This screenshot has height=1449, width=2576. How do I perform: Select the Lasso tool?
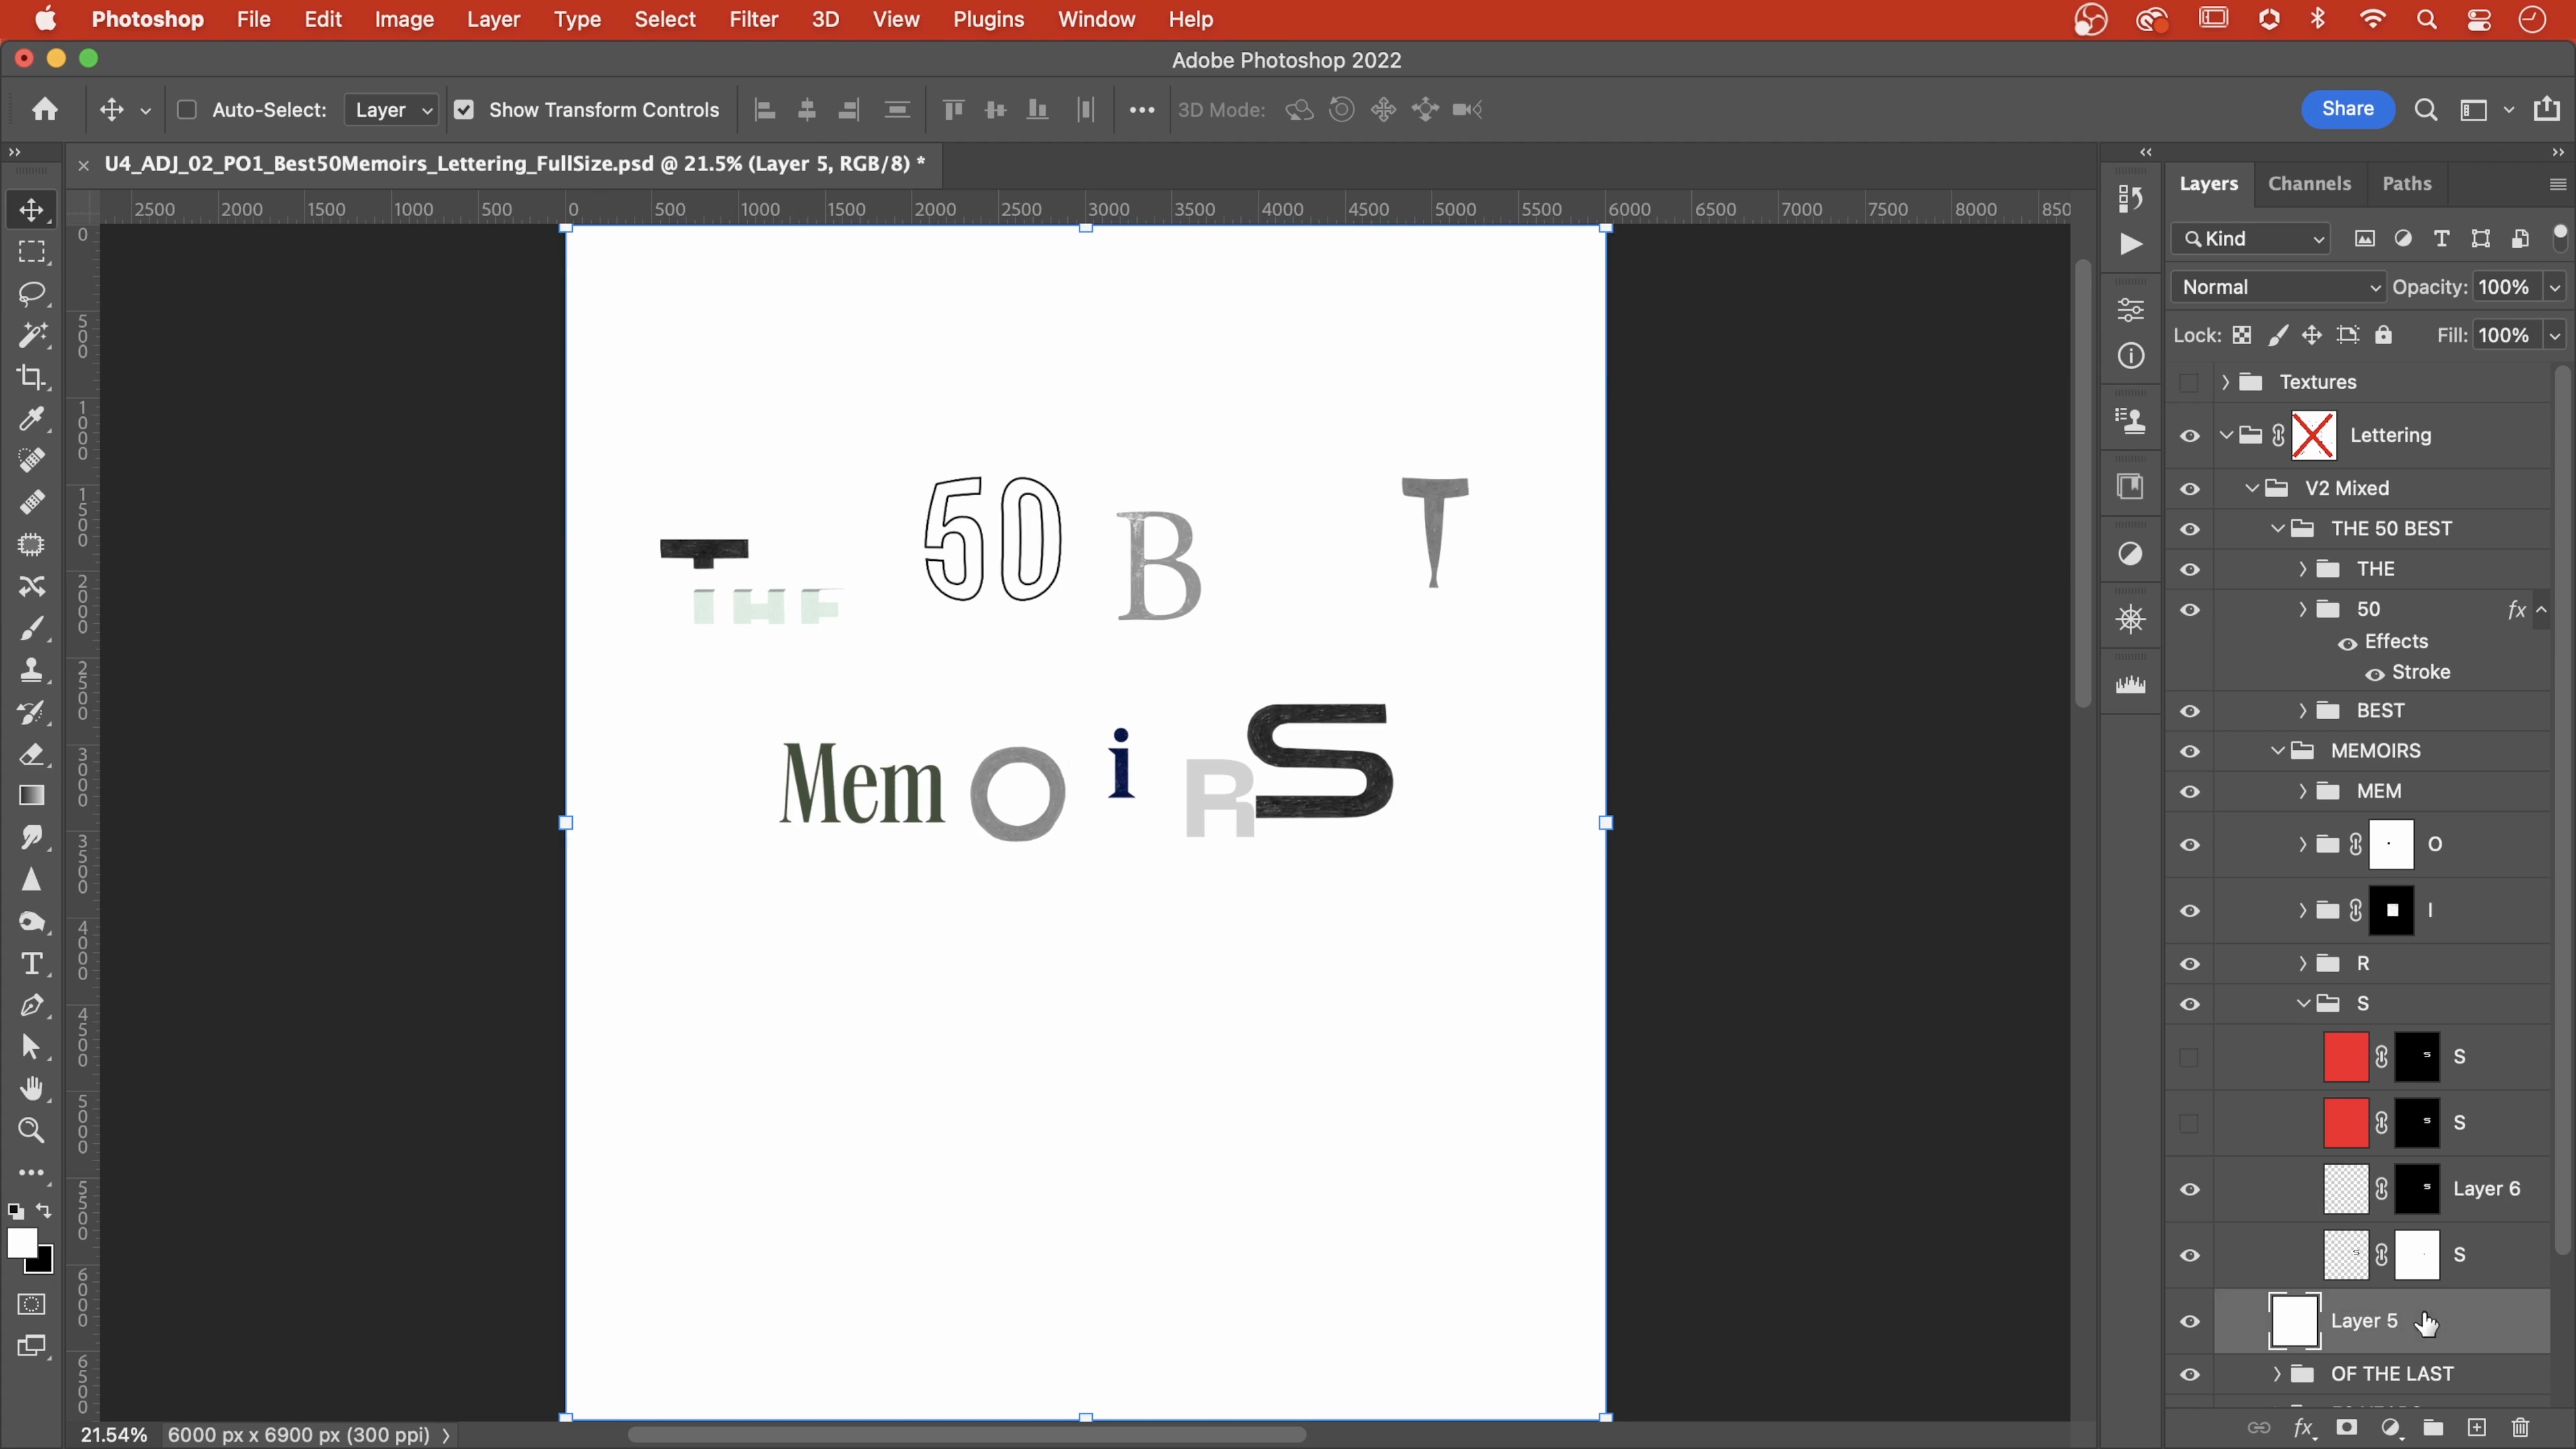tap(32, 294)
